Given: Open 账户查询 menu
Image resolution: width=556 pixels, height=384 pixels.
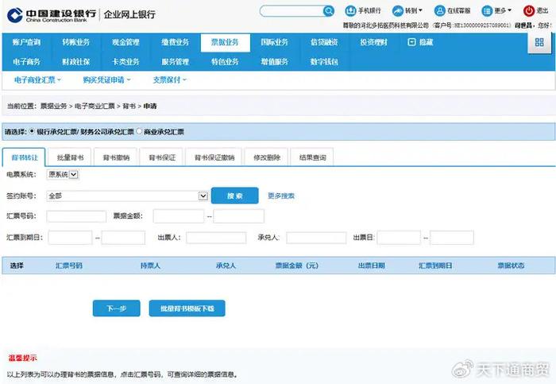Looking at the screenshot, I should coord(26,42).
